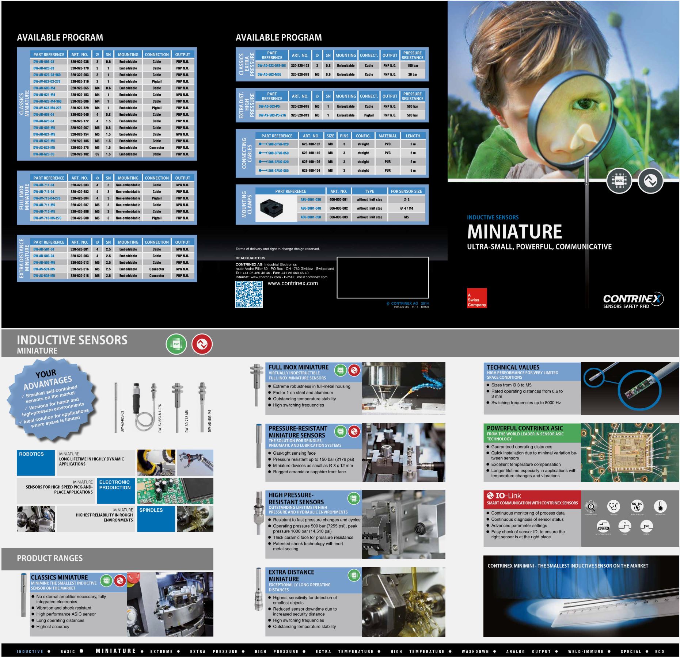Click the green ASIC icon in Full Inox Miniature
Image resolution: width=680 pixels, height=657 pixels.
point(341,370)
